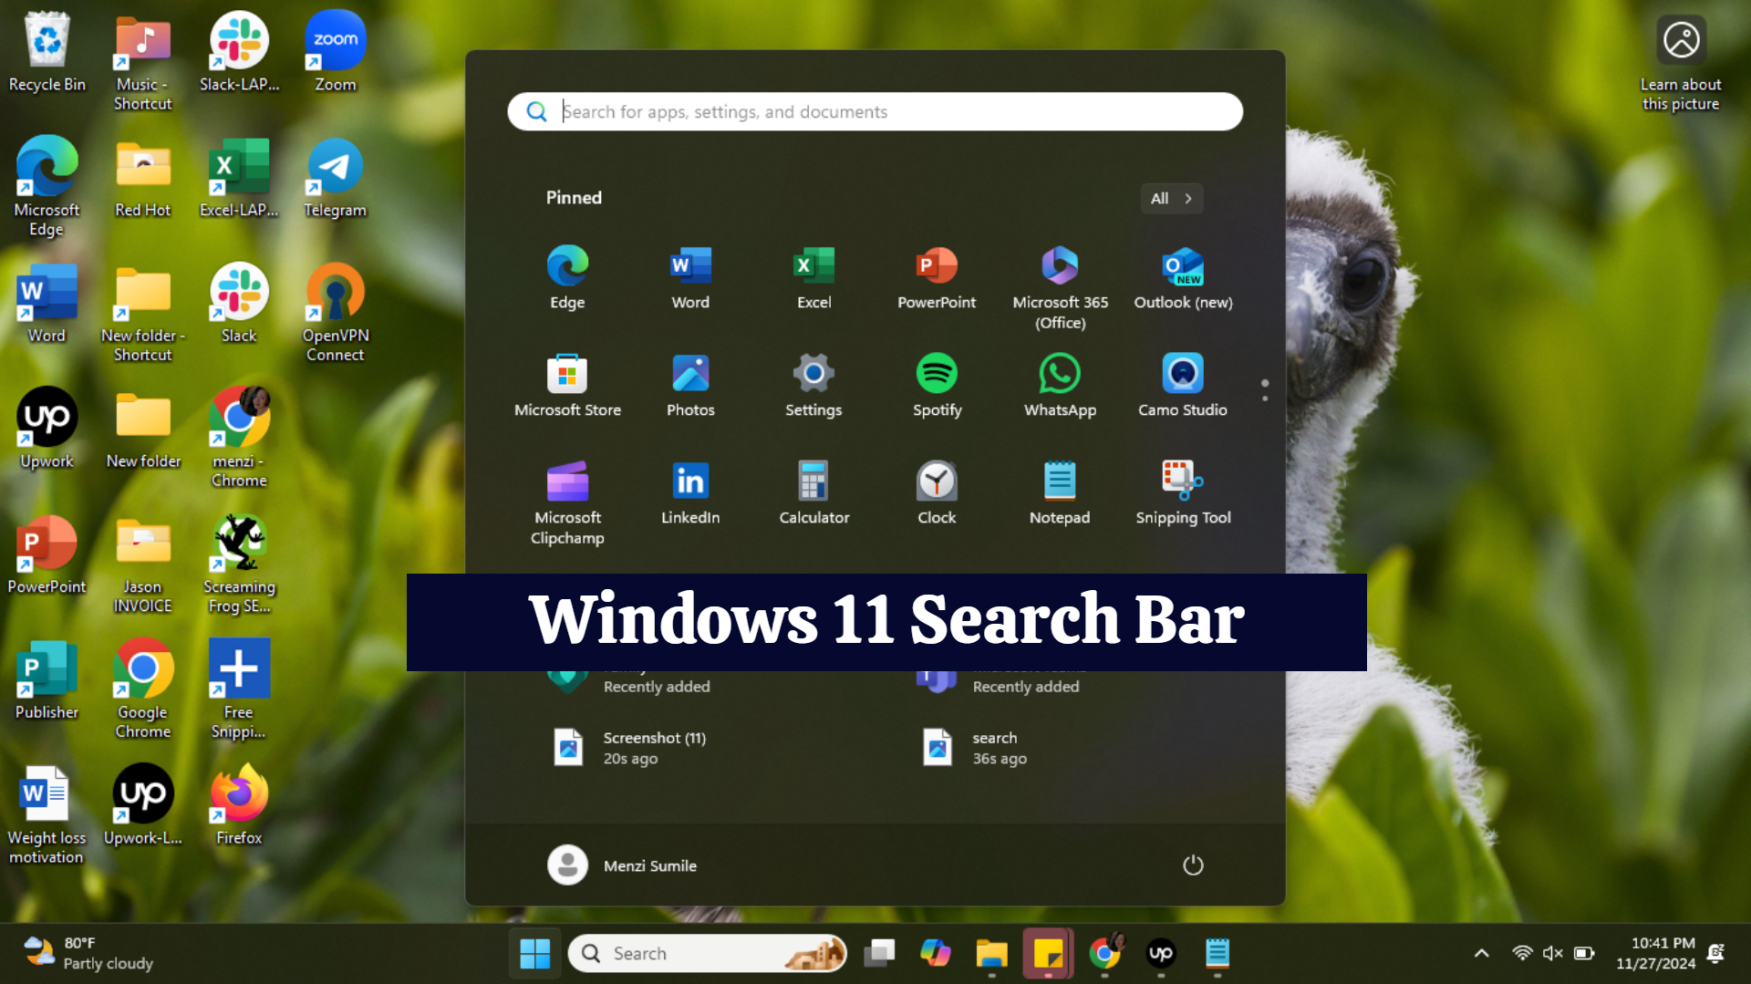
Task: Open File Explorer from the taskbar
Action: (x=992, y=953)
